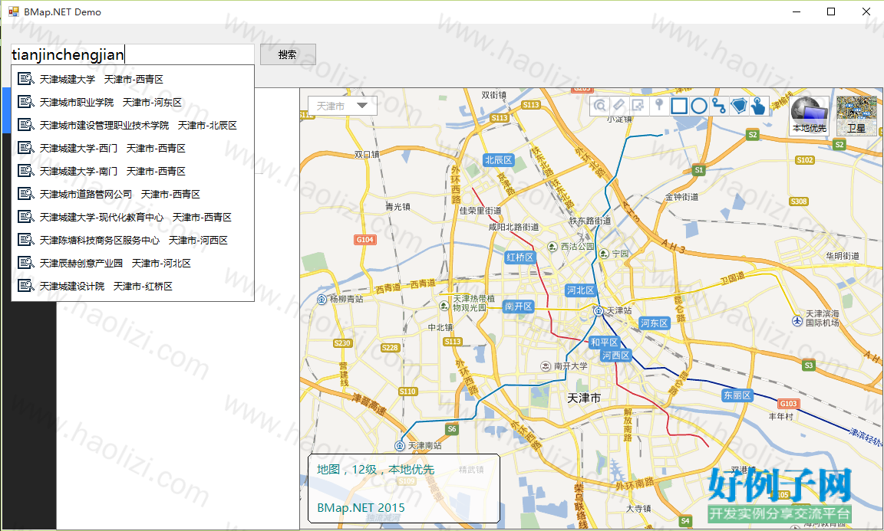Choose suggestion 天津城建大学 天津市-西青区
The width and height of the screenshot is (884, 531).
point(133,80)
